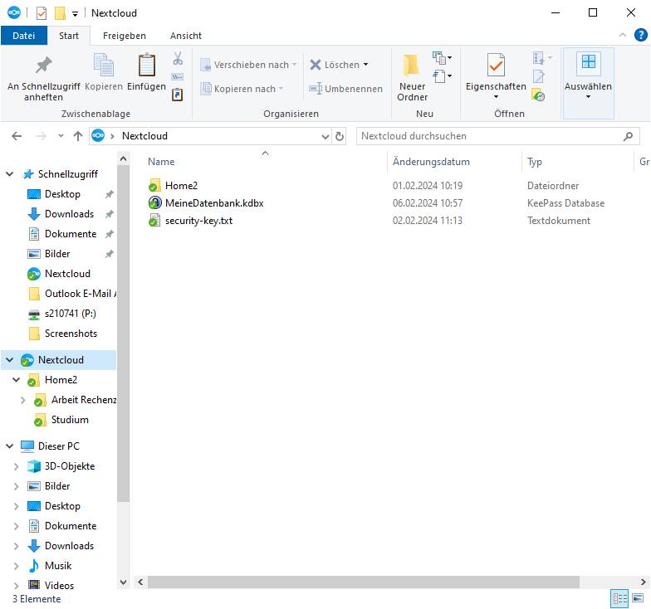Click the Nextcloud icon in address bar

tap(98, 136)
